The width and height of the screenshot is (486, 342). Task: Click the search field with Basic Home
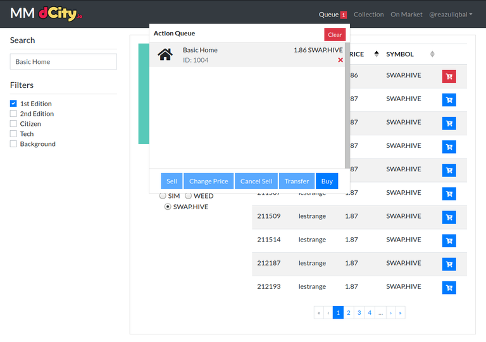pyautogui.click(x=63, y=61)
